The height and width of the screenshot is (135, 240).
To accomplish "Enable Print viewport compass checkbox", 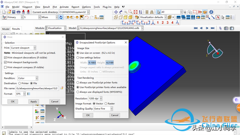I will [6, 67].
